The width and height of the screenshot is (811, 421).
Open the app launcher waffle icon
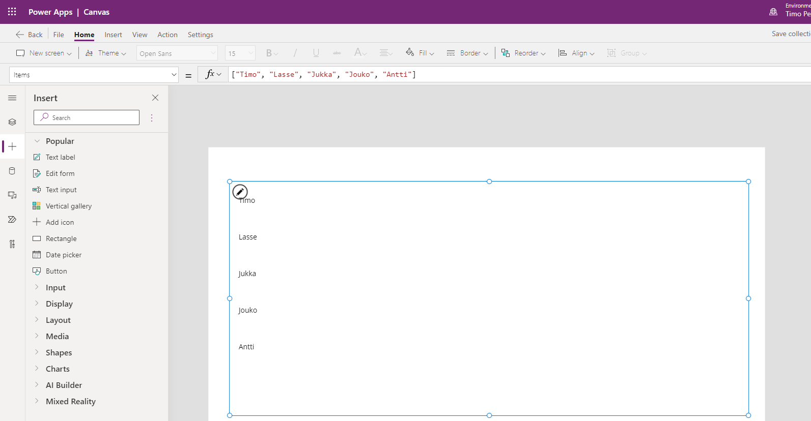point(12,12)
